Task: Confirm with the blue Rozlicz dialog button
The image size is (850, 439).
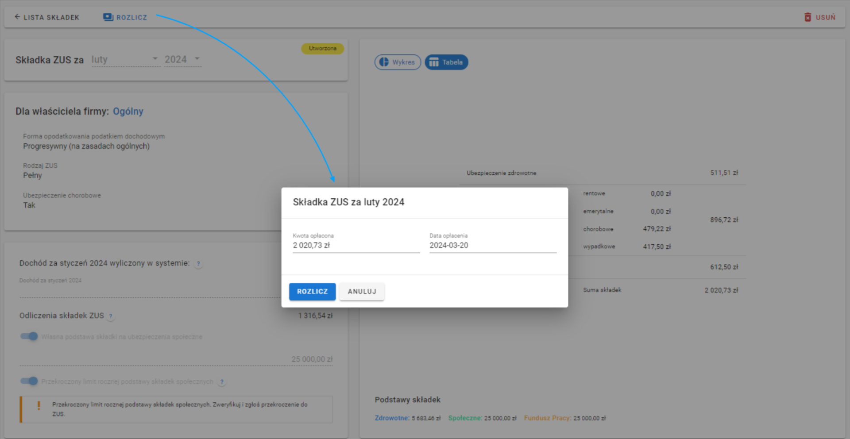Action: coord(313,292)
